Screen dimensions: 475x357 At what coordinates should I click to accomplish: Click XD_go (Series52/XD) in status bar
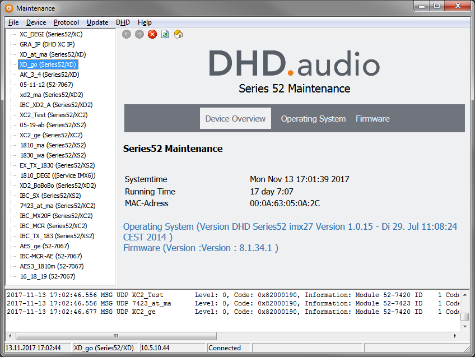click(104, 348)
